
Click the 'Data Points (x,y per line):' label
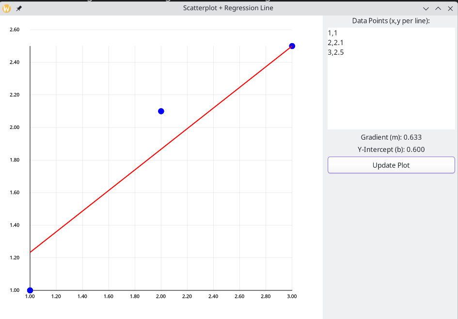point(391,21)
